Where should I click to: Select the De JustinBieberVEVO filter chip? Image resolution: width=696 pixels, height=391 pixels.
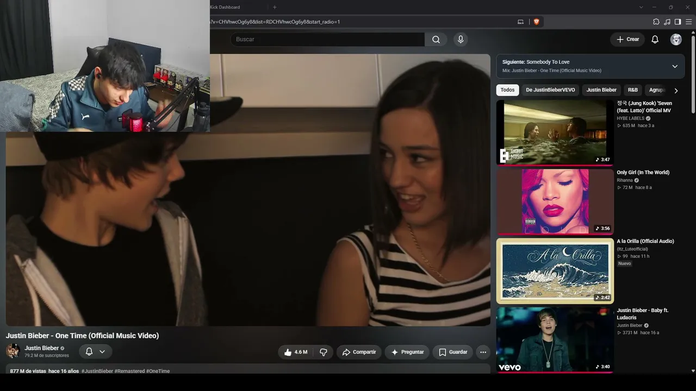550,90
